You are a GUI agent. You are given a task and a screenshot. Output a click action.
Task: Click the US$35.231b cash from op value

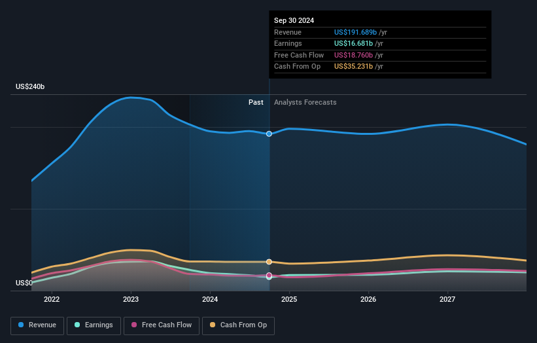353,67
